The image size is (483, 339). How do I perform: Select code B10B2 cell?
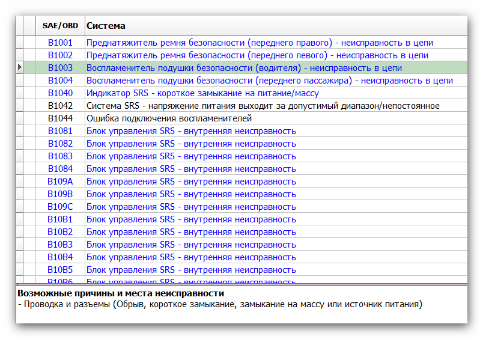click(60, 232)
